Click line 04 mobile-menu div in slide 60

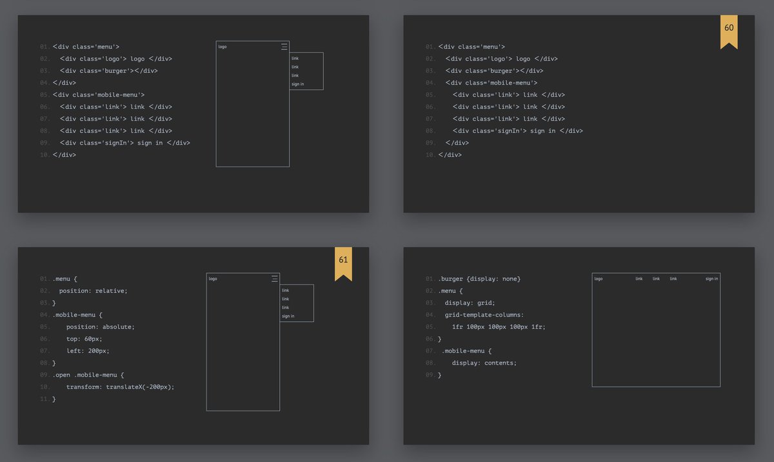tap(491, 83)
